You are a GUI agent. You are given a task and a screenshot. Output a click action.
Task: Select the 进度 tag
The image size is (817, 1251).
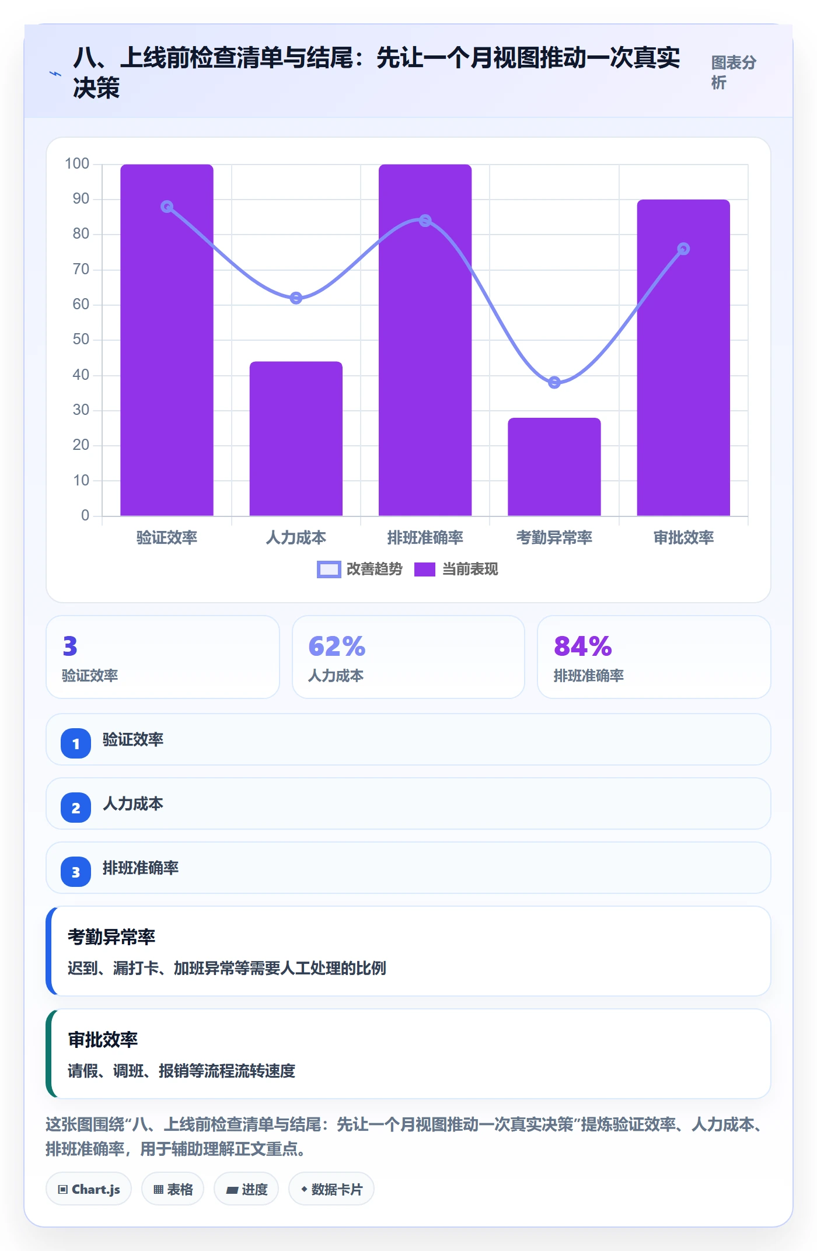(x=246, y=1189)
